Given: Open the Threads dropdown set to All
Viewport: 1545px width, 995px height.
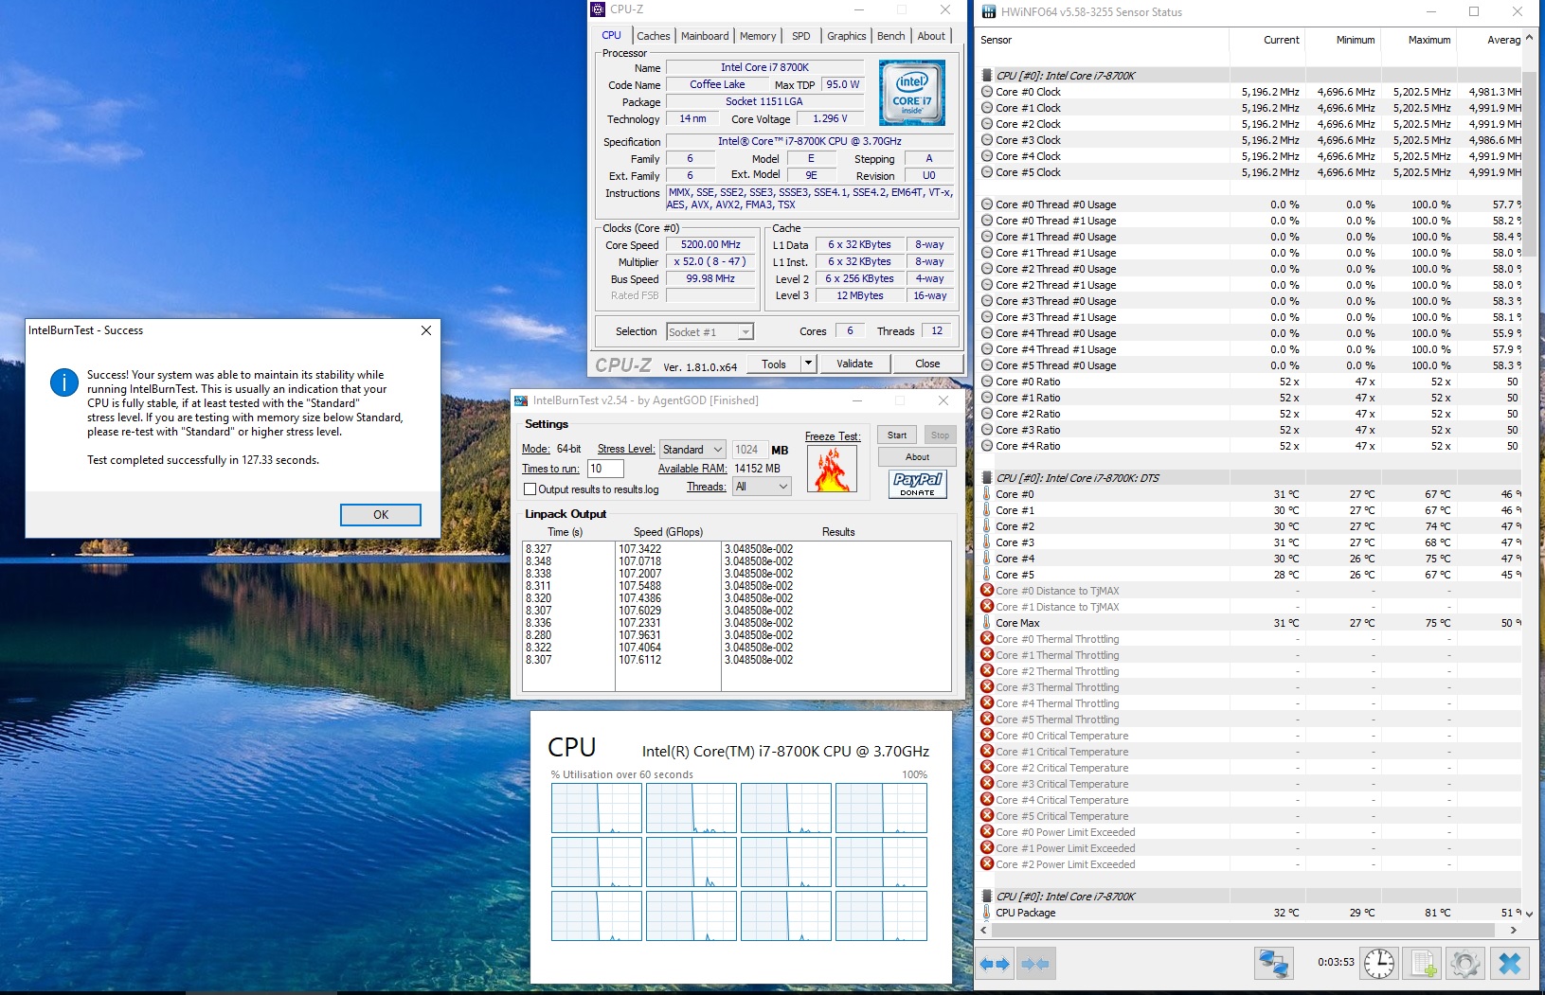Looking at the screenshot, I should [x=762, y=487].
